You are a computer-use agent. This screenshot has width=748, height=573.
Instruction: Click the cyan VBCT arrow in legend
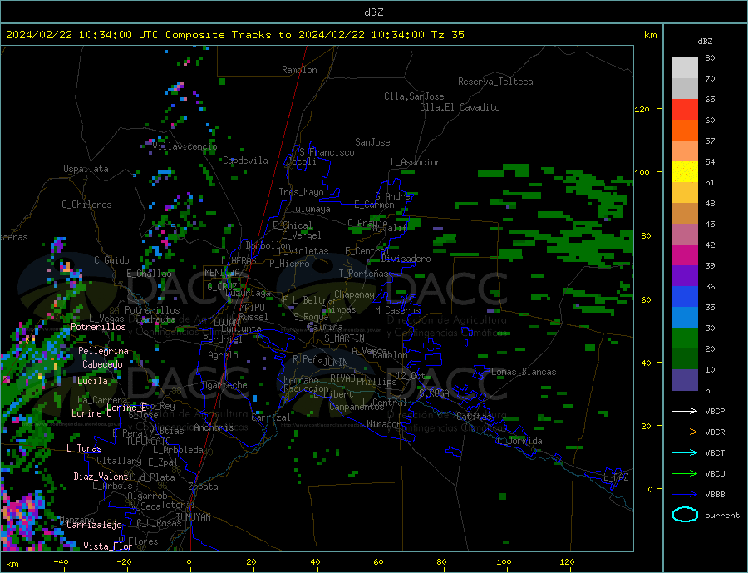click(x=685, y=452)
